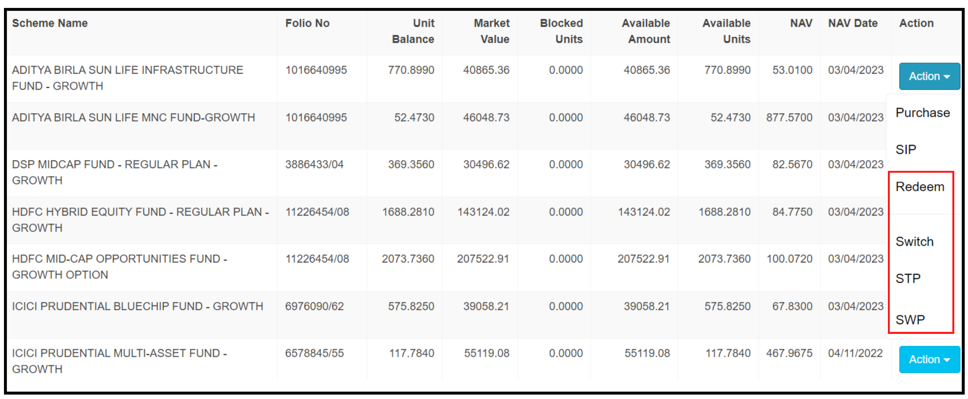Click ICICI Prudential Bluechip Fund scheme name
968x399 pixels.
coord(137,306)
